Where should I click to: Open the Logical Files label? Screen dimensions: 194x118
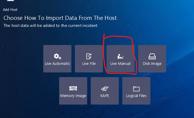(136, 96)
